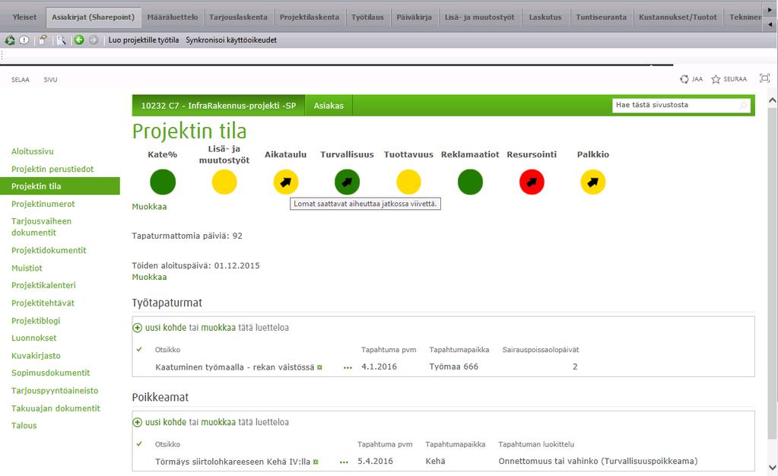This screenshot has width=778, height=476.
Task: Open the SIVU ribbon tab
Action: tap(50, 79)
